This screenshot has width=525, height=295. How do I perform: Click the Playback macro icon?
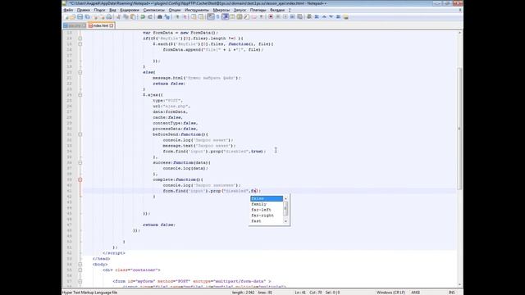285,16
